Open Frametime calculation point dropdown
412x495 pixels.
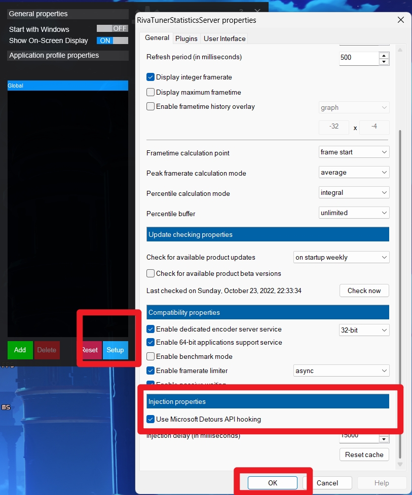[354, 152]
